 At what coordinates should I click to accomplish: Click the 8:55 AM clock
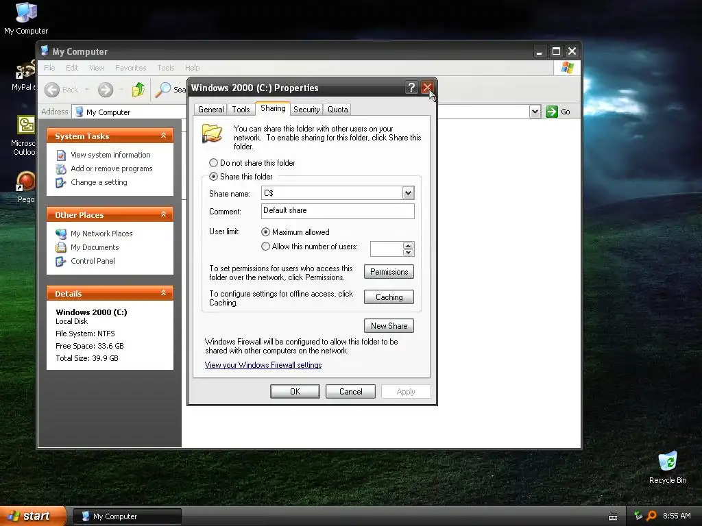677,516
